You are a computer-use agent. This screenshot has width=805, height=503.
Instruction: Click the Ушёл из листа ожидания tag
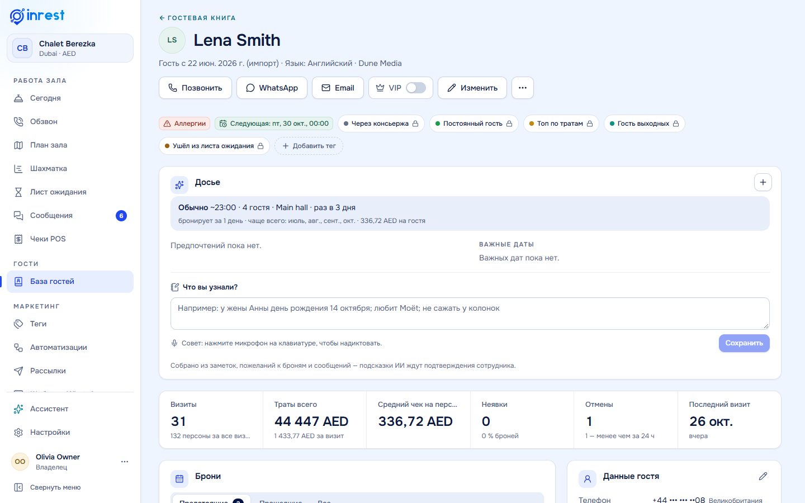(214, 146)
